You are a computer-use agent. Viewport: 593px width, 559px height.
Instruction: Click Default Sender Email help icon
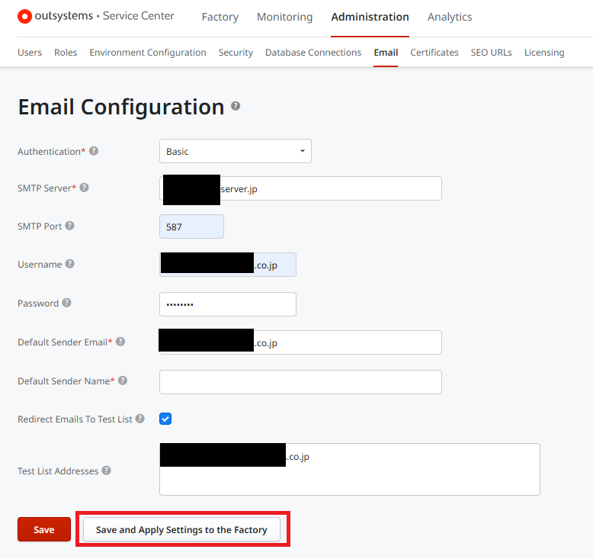[x=120, y=342]
